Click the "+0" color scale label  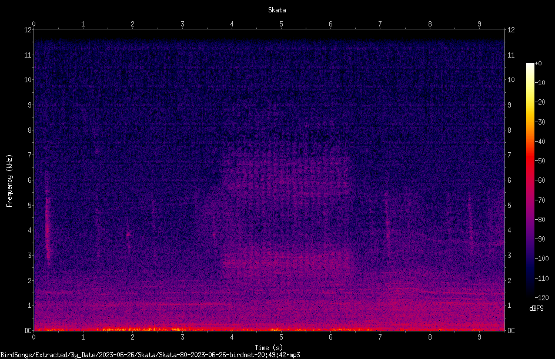click(538, 63)
